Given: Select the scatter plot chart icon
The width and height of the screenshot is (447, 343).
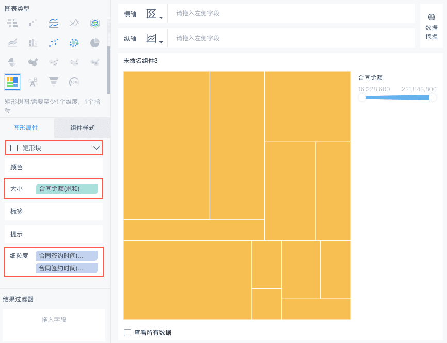Looking at the screenshot, I should click(x=54, y=43).
